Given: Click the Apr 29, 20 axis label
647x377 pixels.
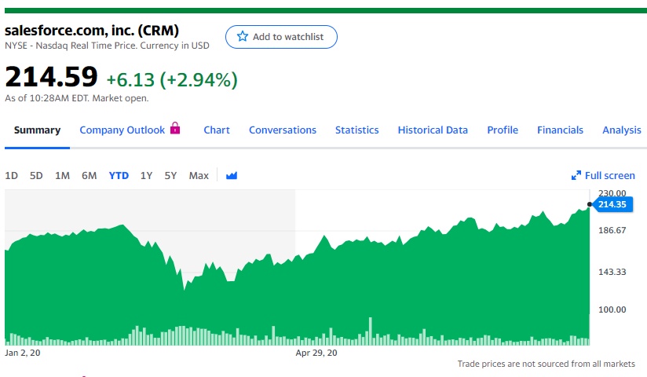Looking at the screenshot, I should (x=316, y=353).
